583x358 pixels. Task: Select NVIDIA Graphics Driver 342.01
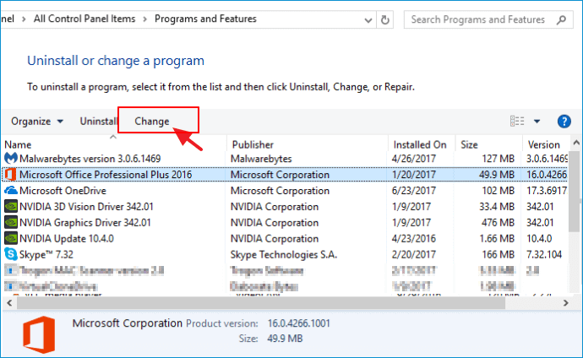[85, 222]
